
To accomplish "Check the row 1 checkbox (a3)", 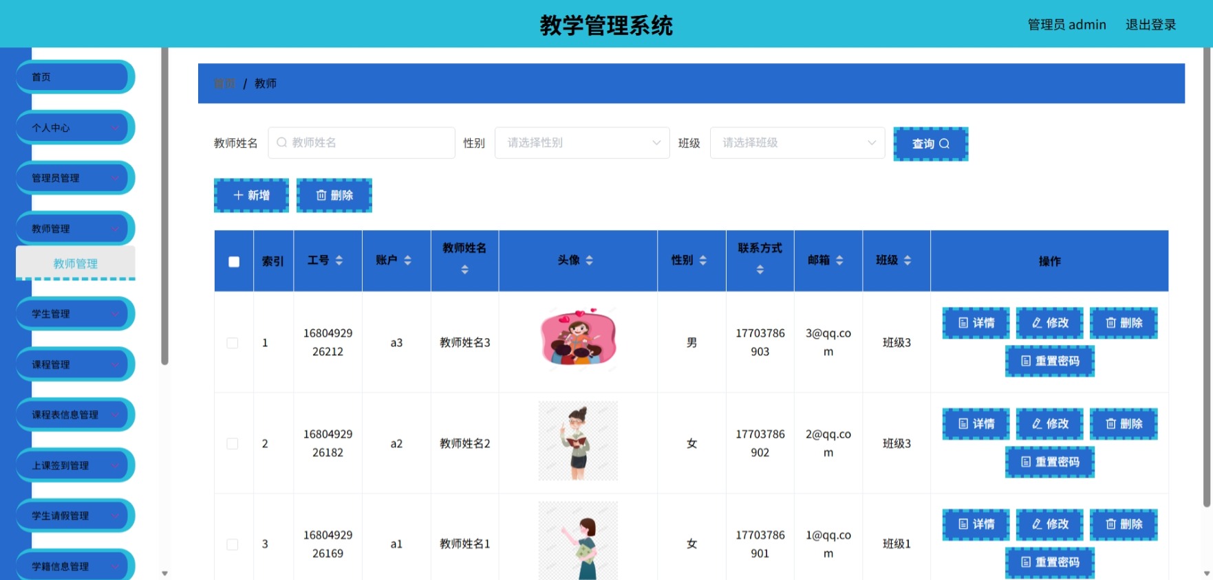I will pyautogui.click(x=233, y=343).
